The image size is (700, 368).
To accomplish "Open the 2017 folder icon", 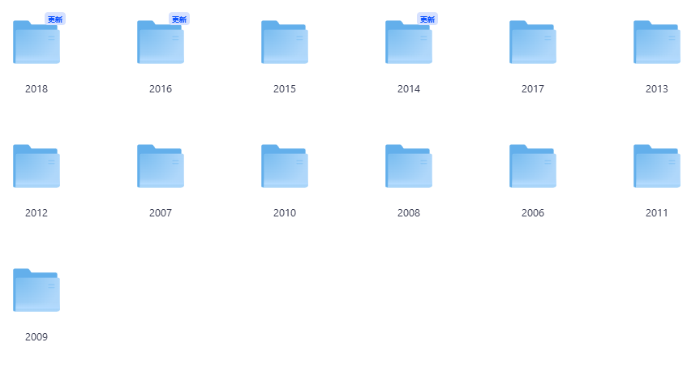I will tap(533, 42).
